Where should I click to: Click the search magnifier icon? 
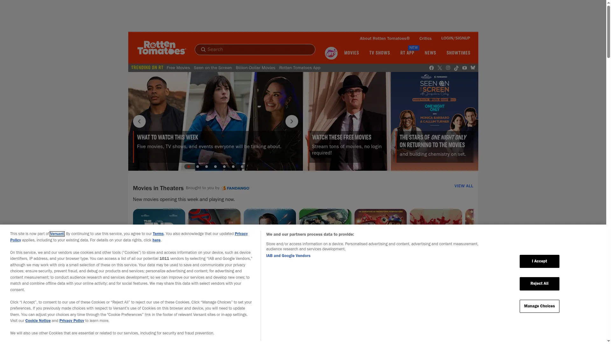tap(203, 49)
